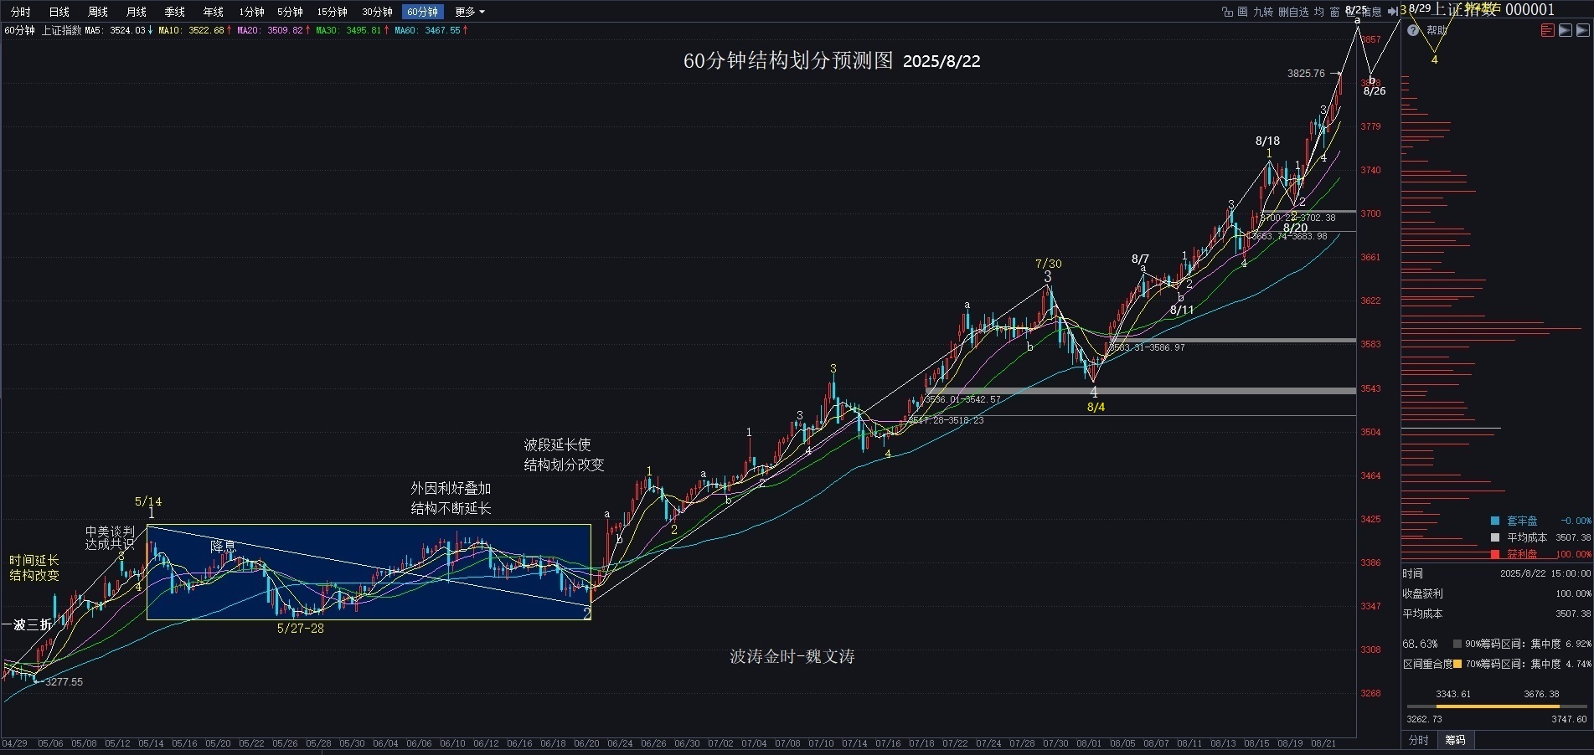
Task: Click the blue 套牢盘 legend swatch
Action: click(x=1495, y=521)
